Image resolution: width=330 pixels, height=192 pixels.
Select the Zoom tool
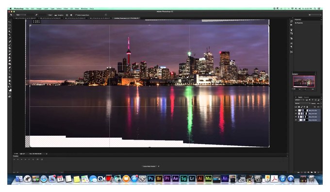[x=10, y=84]
